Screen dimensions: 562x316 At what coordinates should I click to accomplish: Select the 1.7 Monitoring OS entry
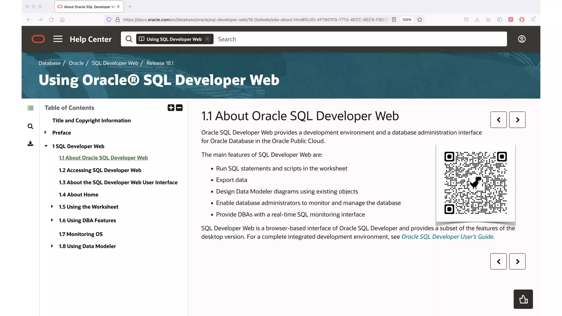click(x=81, y=234)
